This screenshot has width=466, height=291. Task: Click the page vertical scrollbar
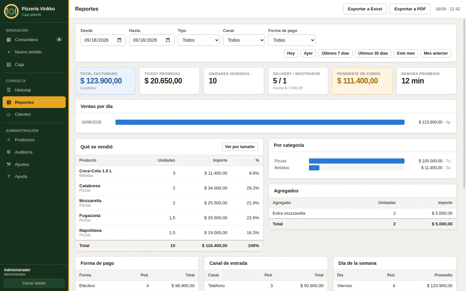pyautogui.click(x=464, y=103)
